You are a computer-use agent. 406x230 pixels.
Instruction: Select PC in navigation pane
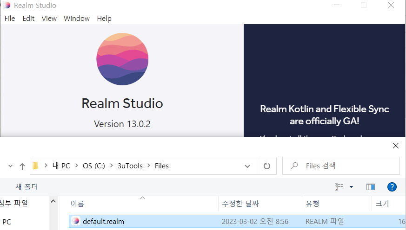point(7,222)
